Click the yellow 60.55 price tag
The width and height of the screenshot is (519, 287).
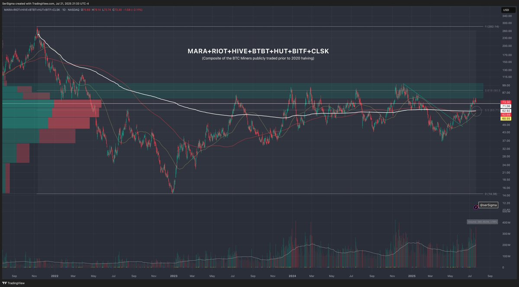coord(506,119)
